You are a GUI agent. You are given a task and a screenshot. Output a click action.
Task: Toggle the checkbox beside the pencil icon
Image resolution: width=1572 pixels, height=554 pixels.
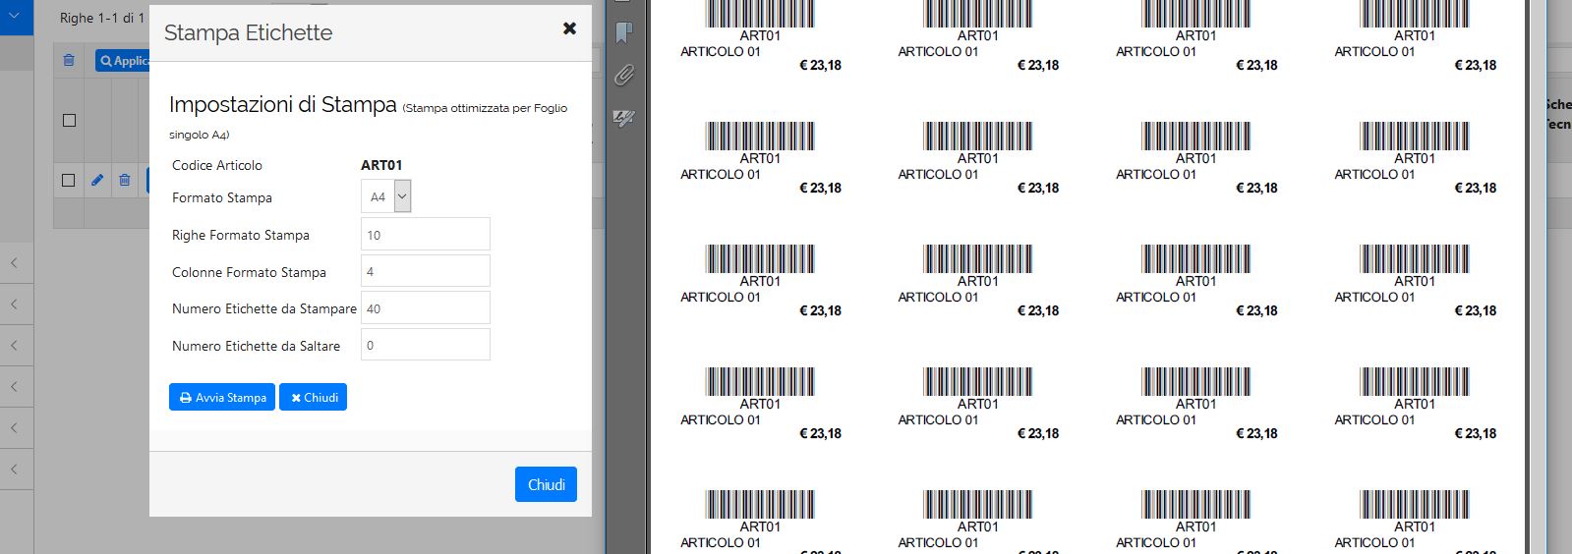point(68,180)
